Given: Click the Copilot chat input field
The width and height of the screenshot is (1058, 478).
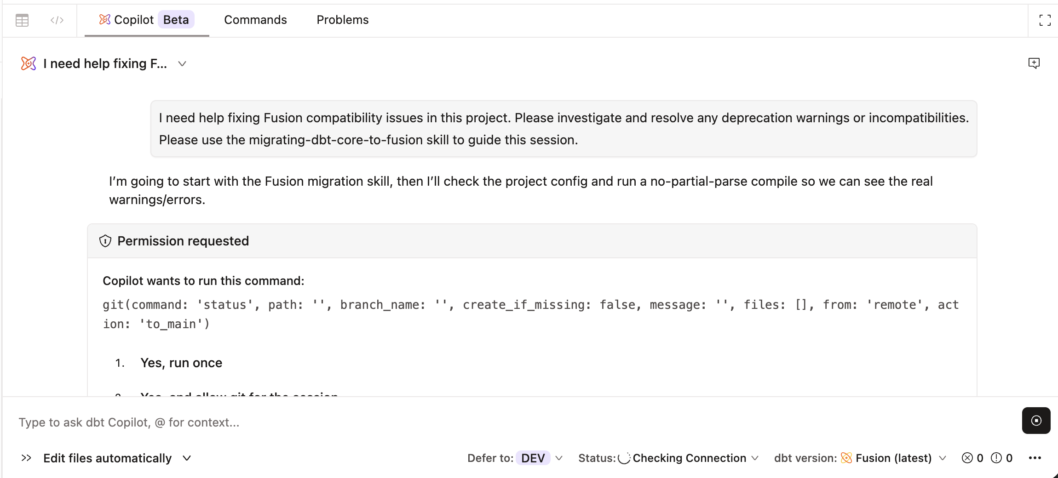Looking at the screenshot, I should pos(515,422).
